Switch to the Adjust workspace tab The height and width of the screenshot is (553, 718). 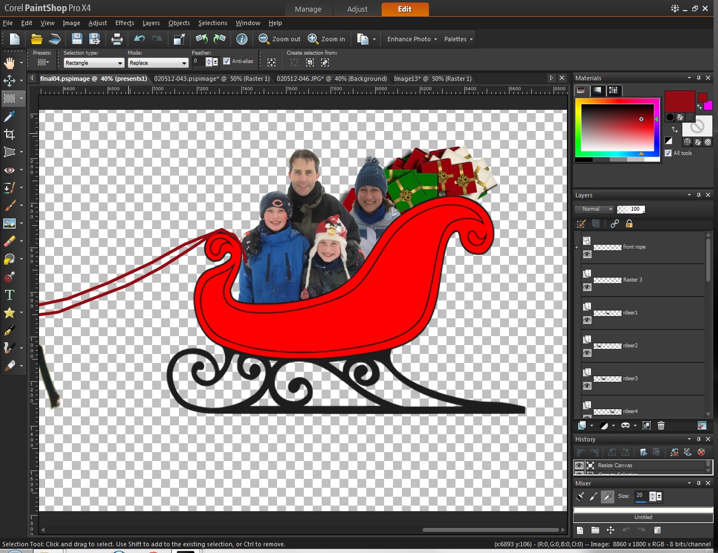click(x=357, y=9)
